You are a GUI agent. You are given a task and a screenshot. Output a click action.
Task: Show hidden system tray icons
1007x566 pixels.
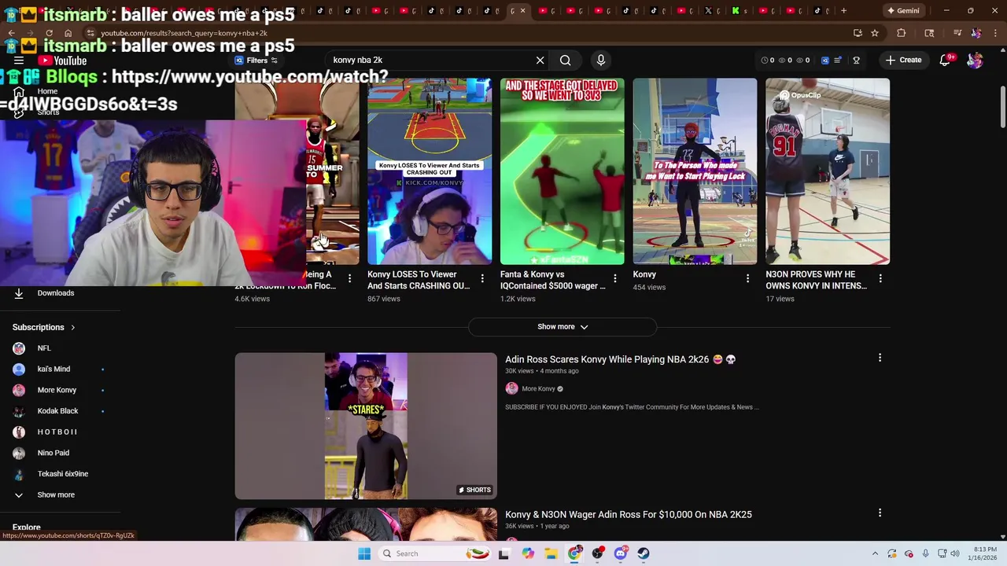tap(875, 553)
